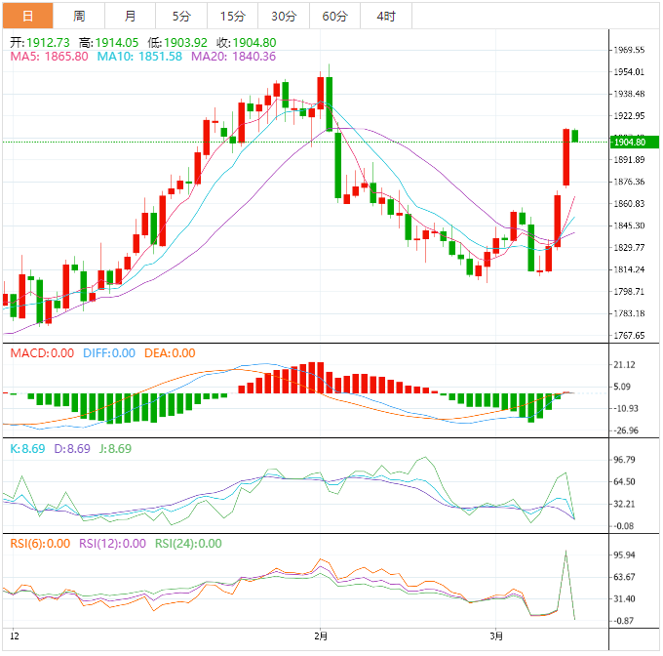This screenshot has height=656, width=663.
Task: Choose the 30分 interval tab
Action: click(284, 16)
